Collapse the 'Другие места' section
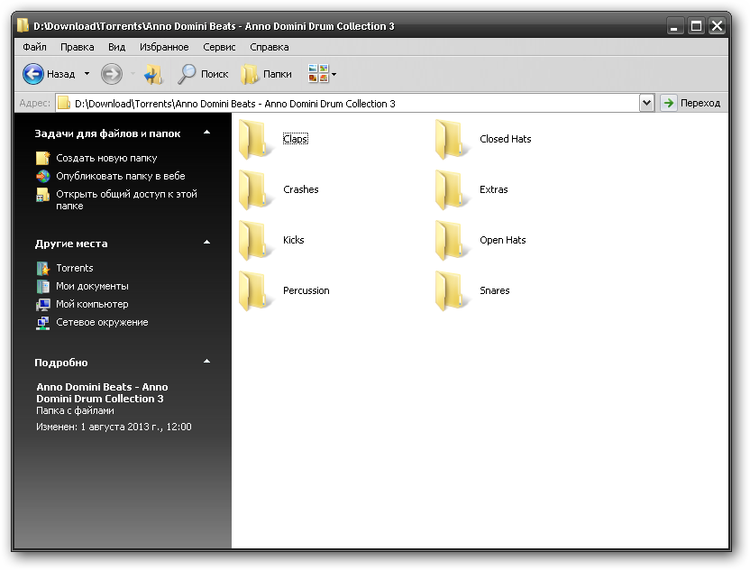Image resolution: width=750 pixels, height=570 pixels. (206, 244)
